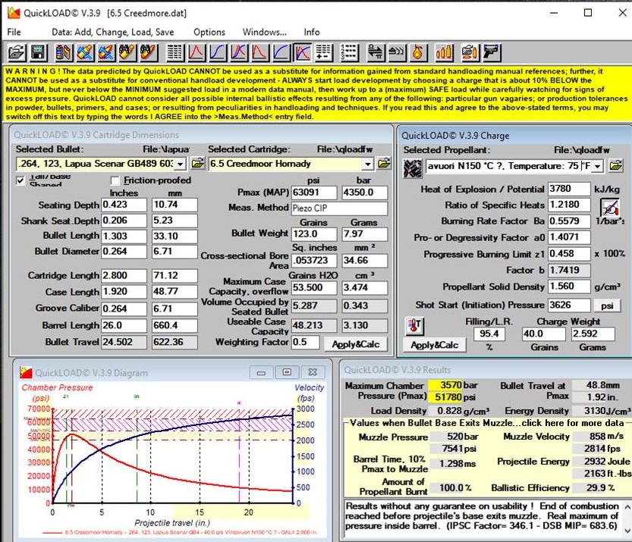Expand the Selected Cartridge dropdown
The height and width of the screenshot is (542, 632).
[x=367, y=164]
